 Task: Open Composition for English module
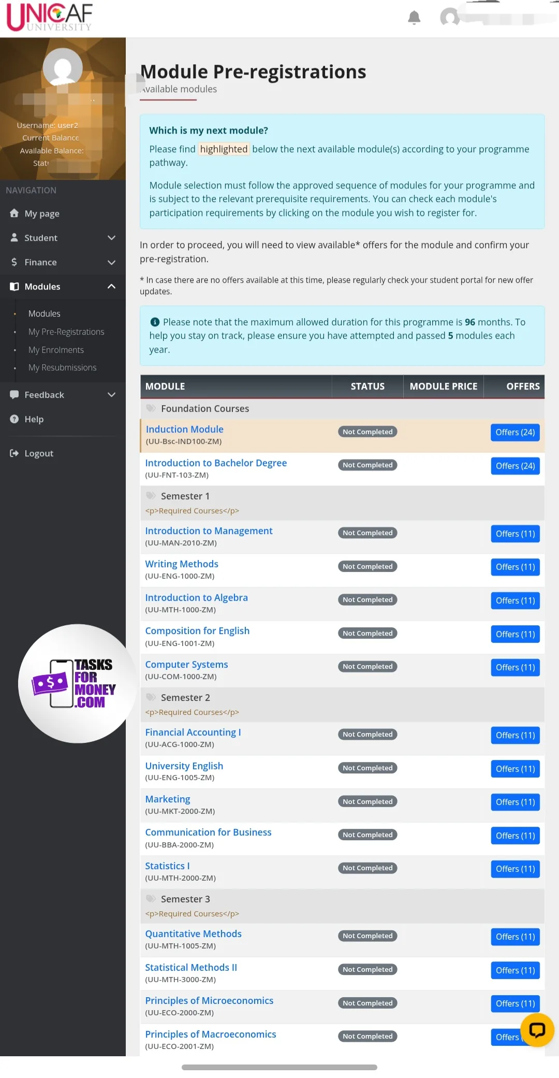click(x=197, y=631)
